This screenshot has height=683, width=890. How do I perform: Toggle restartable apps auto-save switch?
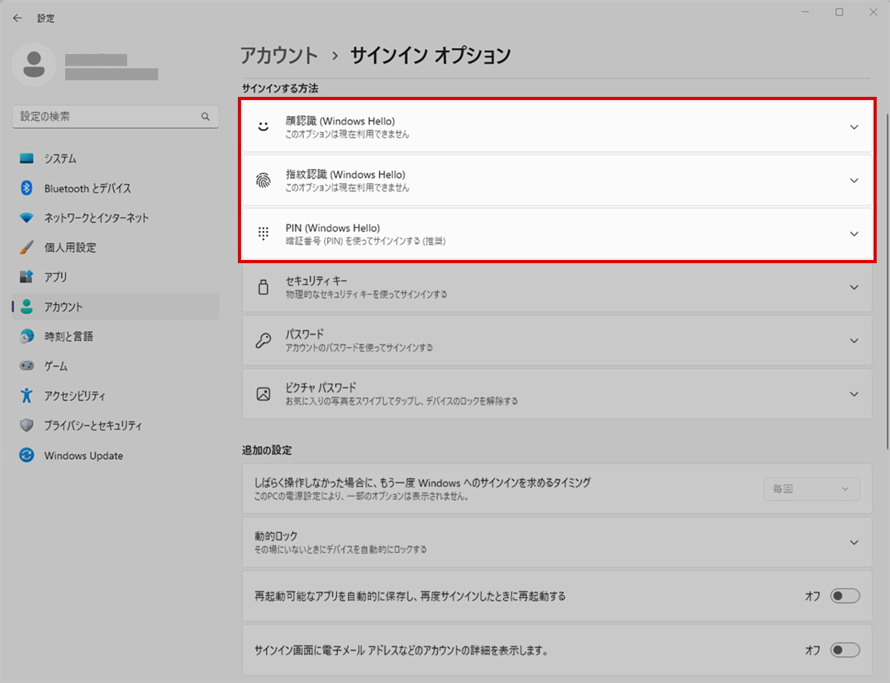(x=844, y=596)
